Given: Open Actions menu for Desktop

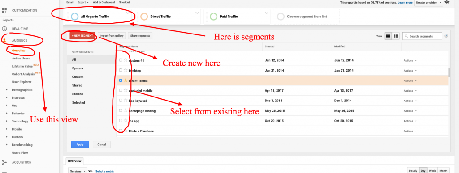Looking at the screenshot, I should point(410,71).
